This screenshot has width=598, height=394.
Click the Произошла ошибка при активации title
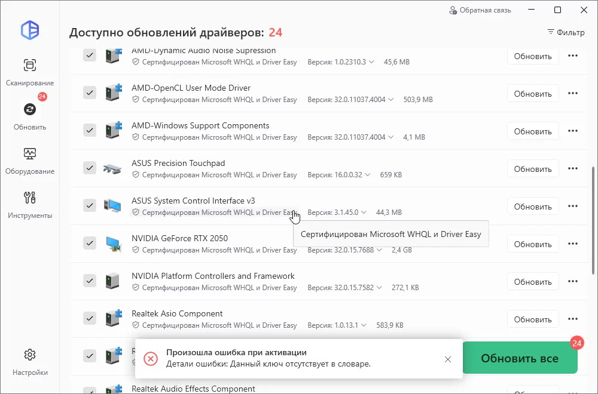pyautogui.click(x=236, y=352)
